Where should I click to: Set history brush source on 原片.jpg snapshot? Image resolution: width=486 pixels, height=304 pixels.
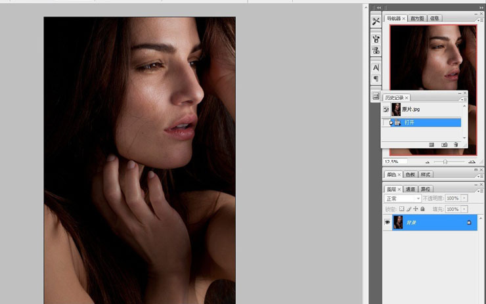pyautogui.click(x=386, y=110)
